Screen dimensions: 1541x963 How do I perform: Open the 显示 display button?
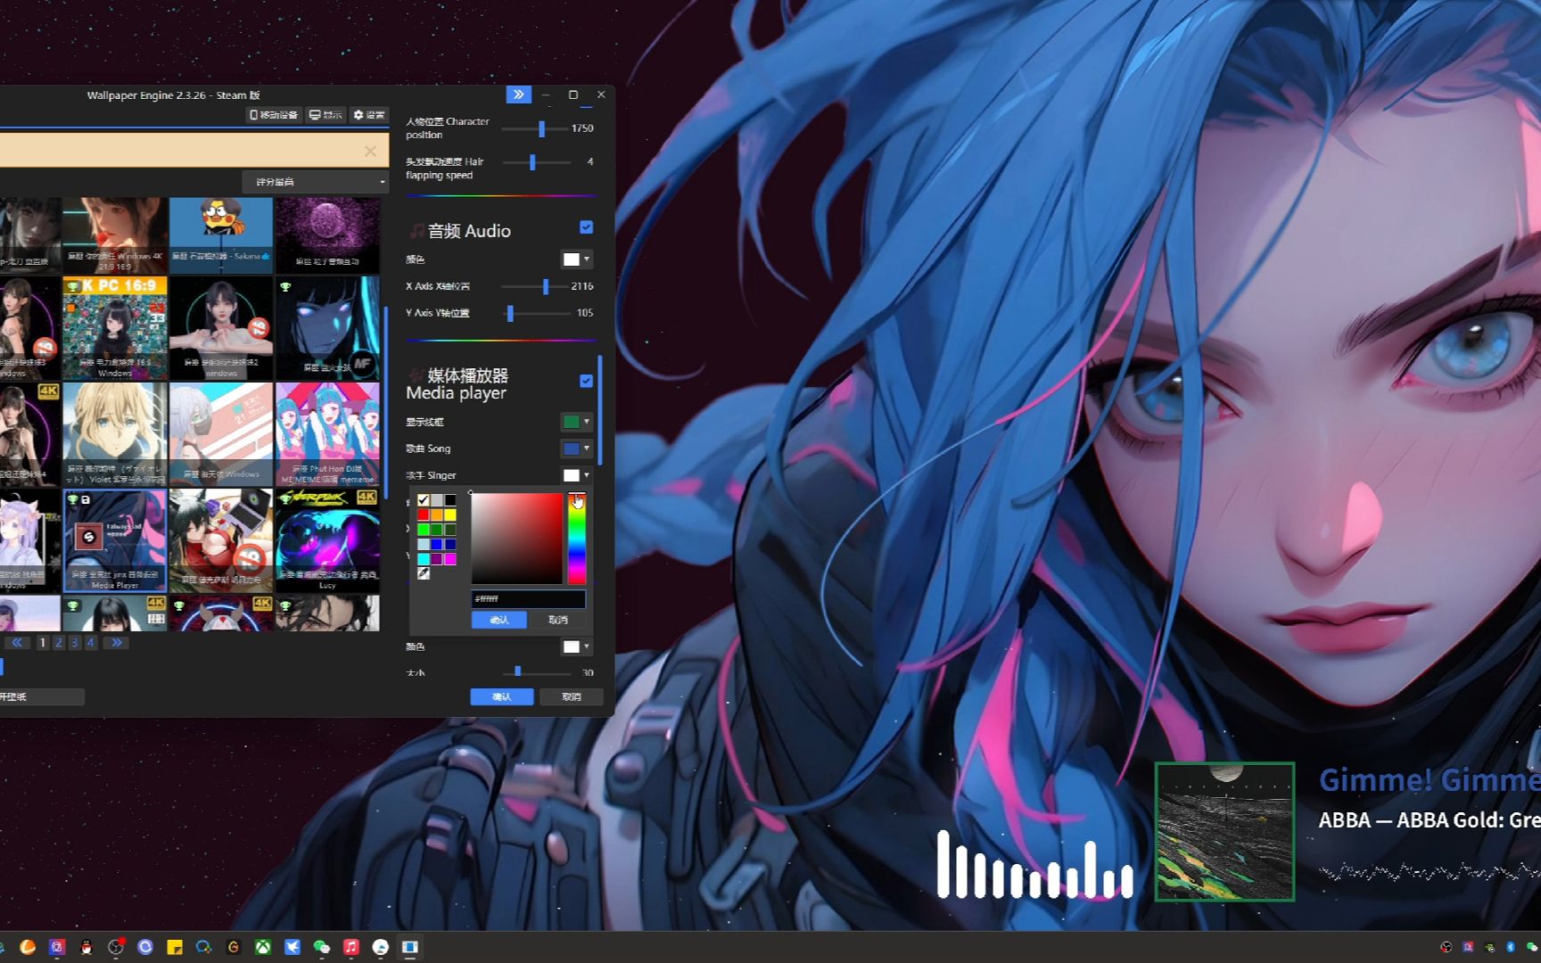tap(326, 115)
